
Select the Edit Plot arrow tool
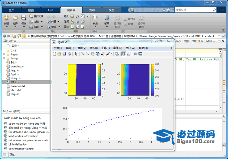tap(76, 54)
